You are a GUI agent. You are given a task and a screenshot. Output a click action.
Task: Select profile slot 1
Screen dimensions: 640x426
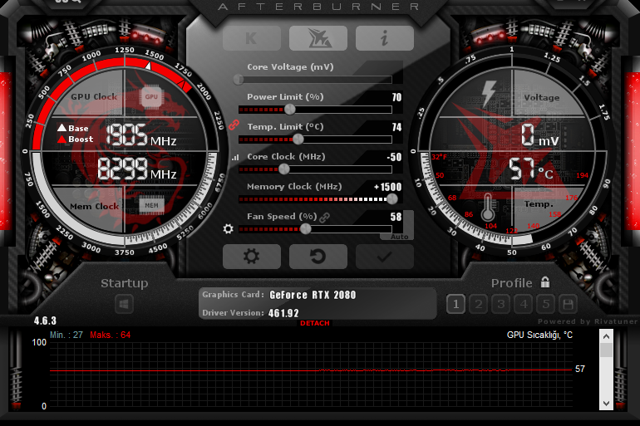(x=456, y=304)
